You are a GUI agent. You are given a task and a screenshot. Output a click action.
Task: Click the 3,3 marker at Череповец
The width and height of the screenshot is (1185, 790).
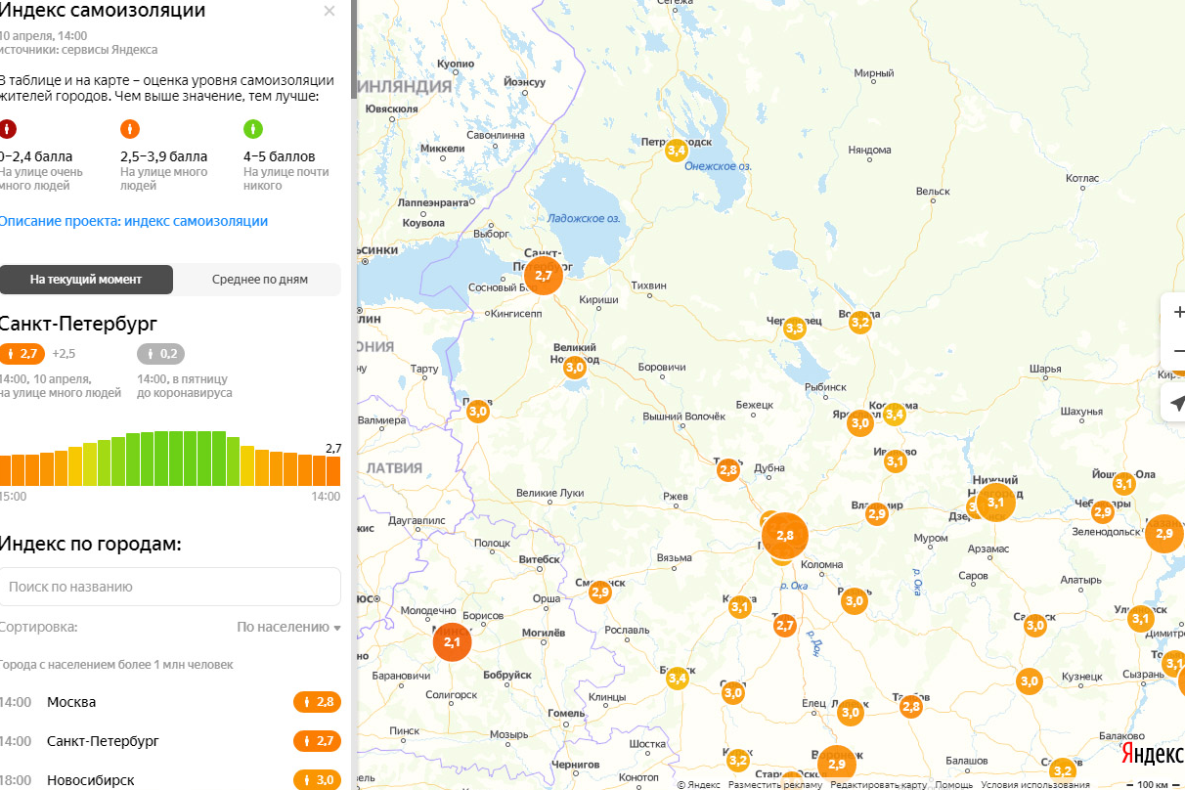pyautogui.click(x=795, y=328)
